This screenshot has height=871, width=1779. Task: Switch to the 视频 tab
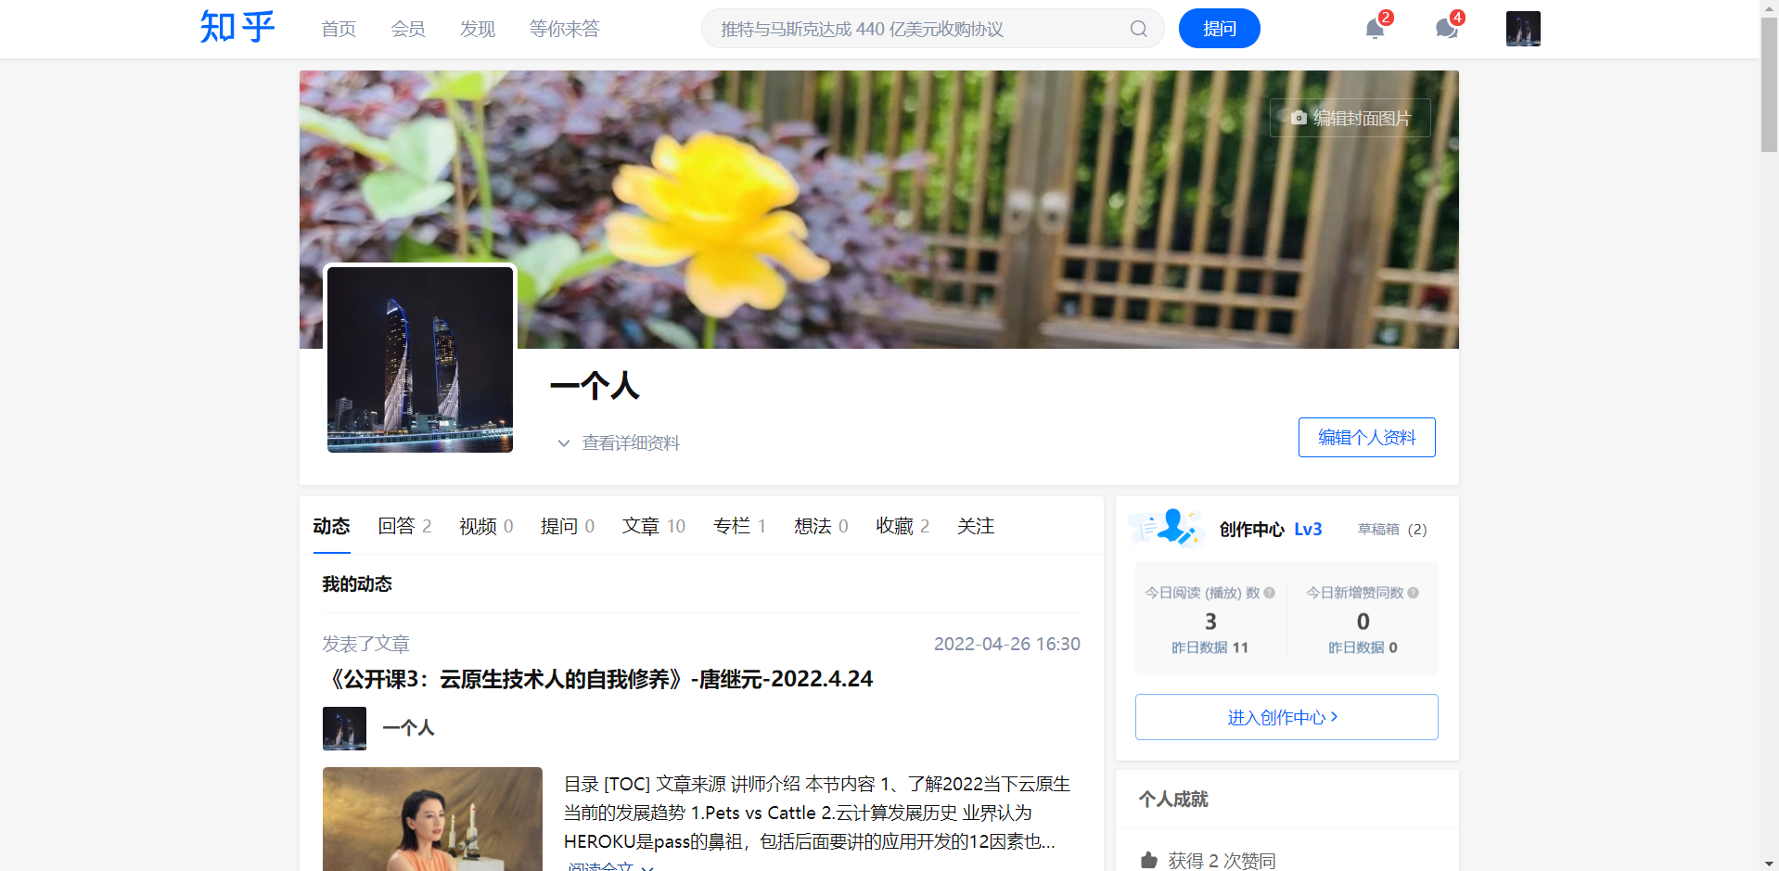click(x=486, y=526)
